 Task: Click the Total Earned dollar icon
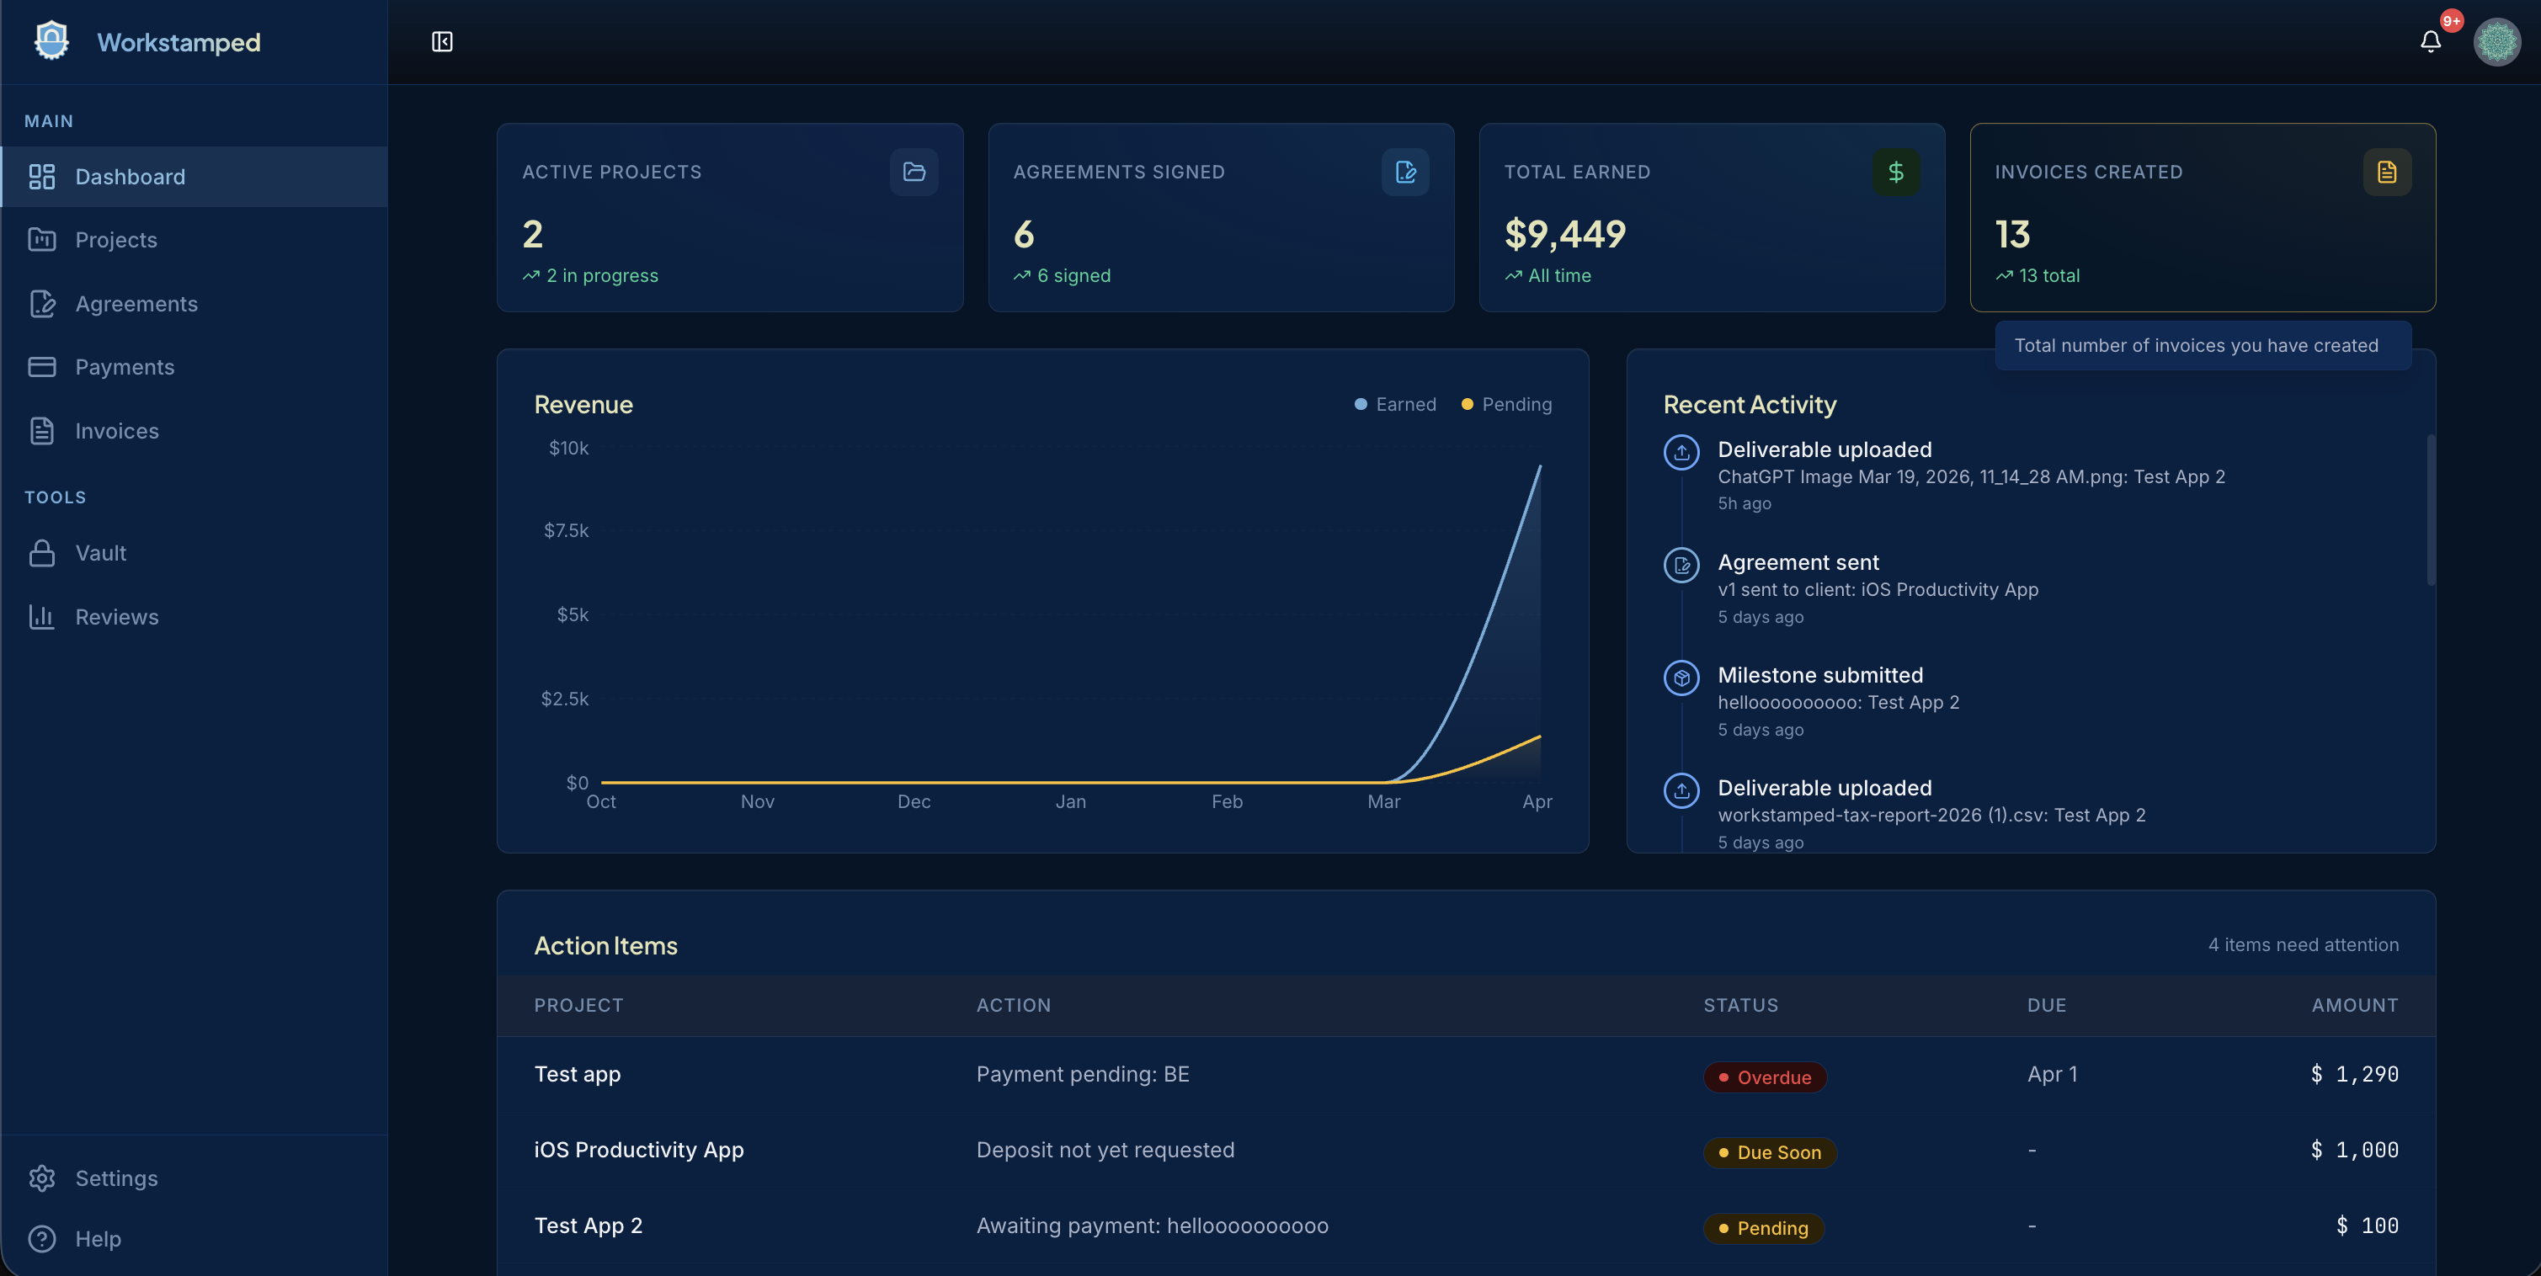coord(1895,172)
